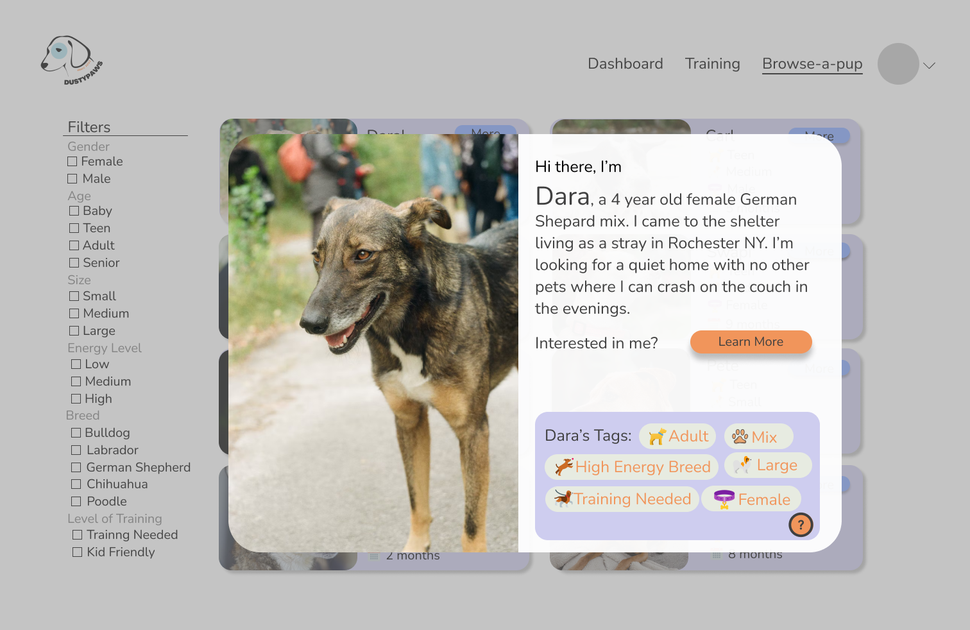
Task: Click the "Level of Training" filter heading
Action: [x=115, y=519]
